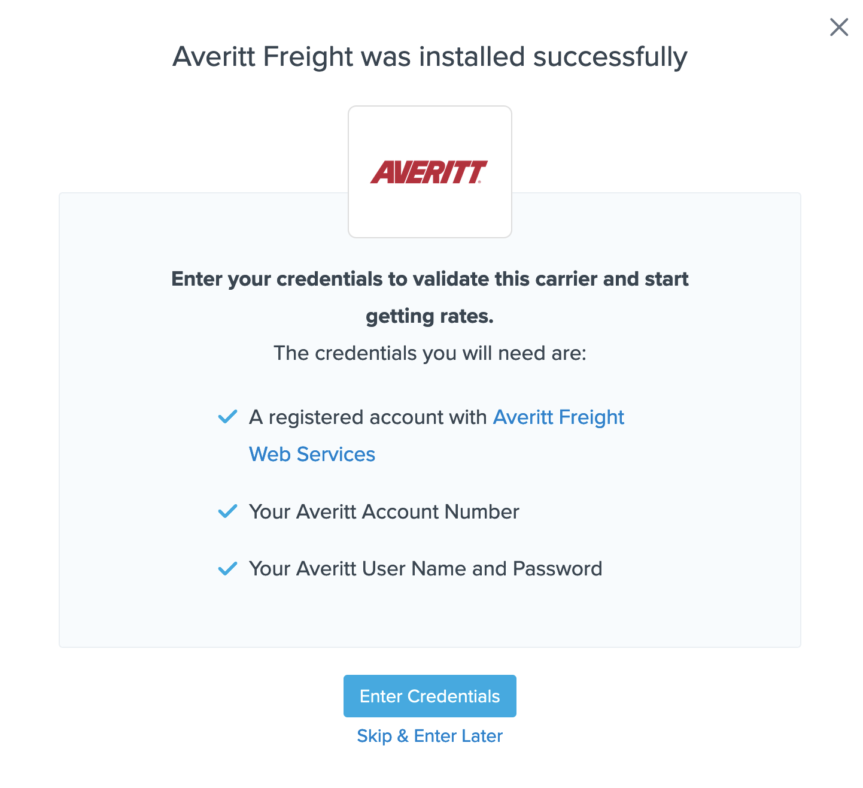Screen dimensions: 863x788
Task: Open the Averitt Freight link
Action: click(x=558, y=417)
